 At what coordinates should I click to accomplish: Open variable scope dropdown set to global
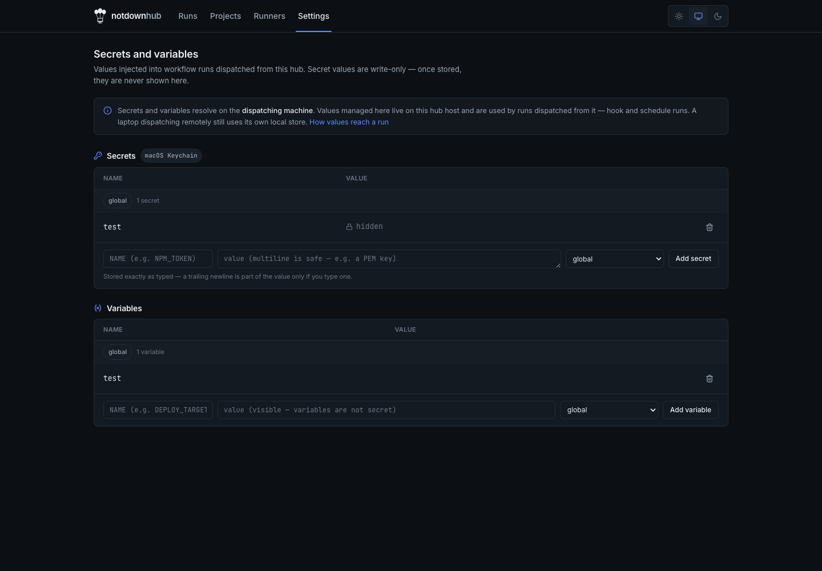(x=609, y=410)
